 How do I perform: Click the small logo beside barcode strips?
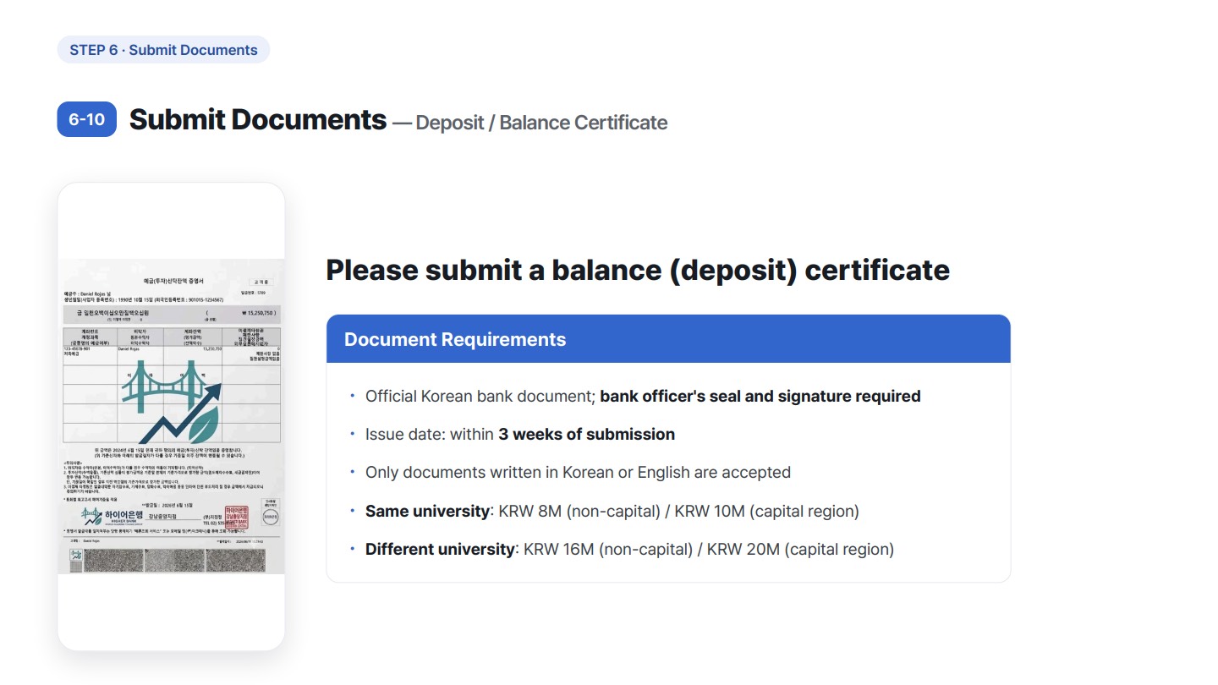pos(76,559)
